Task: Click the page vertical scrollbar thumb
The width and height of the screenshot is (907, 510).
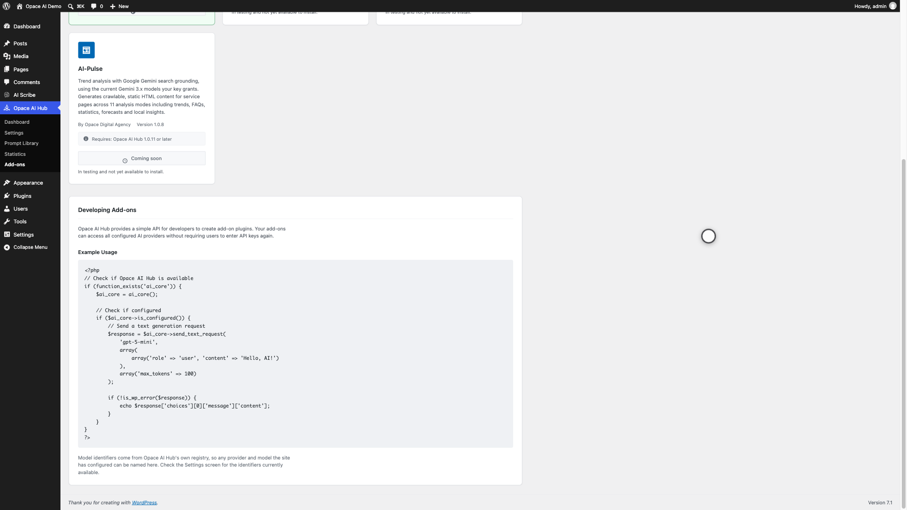Action: 904,333
